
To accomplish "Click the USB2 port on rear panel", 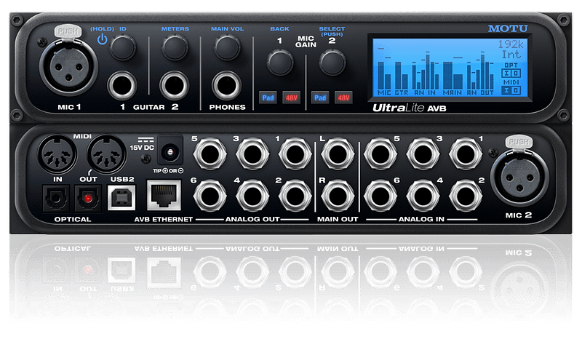I will pos(118,196).
